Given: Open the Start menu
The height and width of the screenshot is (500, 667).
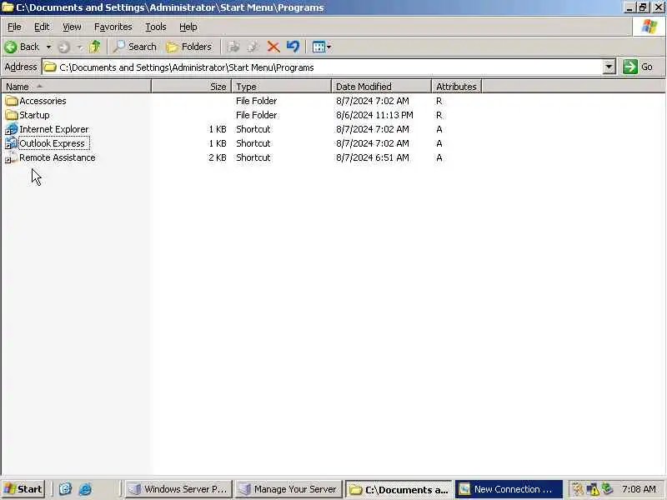Looking at the screenshot, I should [23, 489].
